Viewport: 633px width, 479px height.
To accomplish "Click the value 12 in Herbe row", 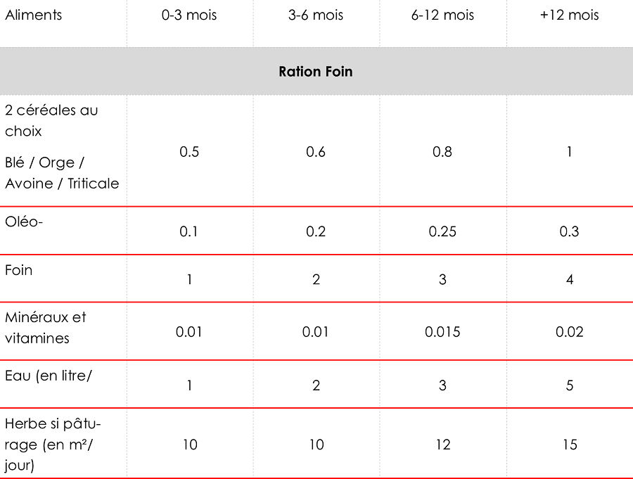I will click(442, 445).
